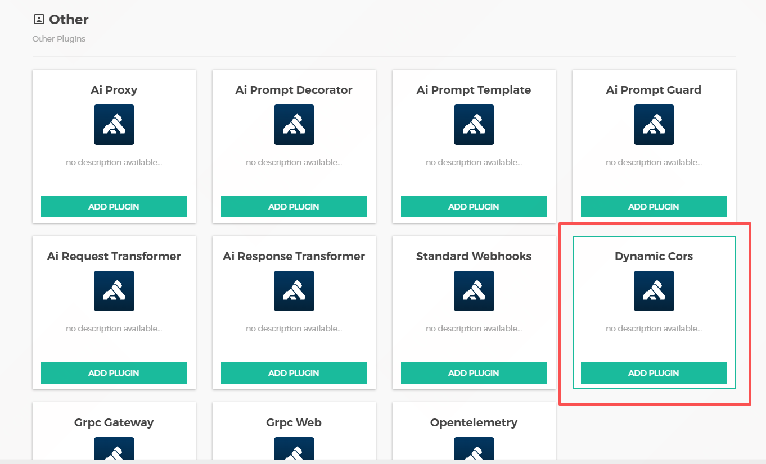Click the Ai Prompt Guard description text
766x464 pixels.
tap(654, 162)
